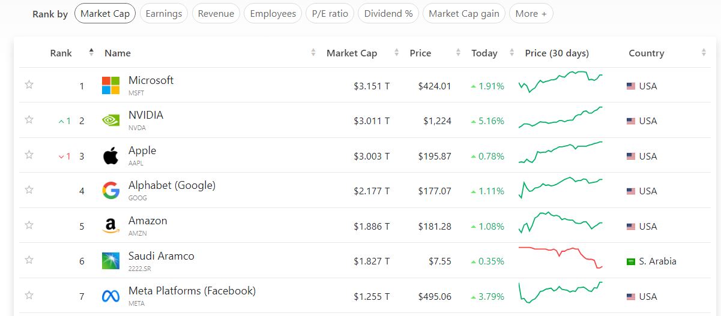
Task: Click the Microsoft logo icon
Action: click(110, 86)
